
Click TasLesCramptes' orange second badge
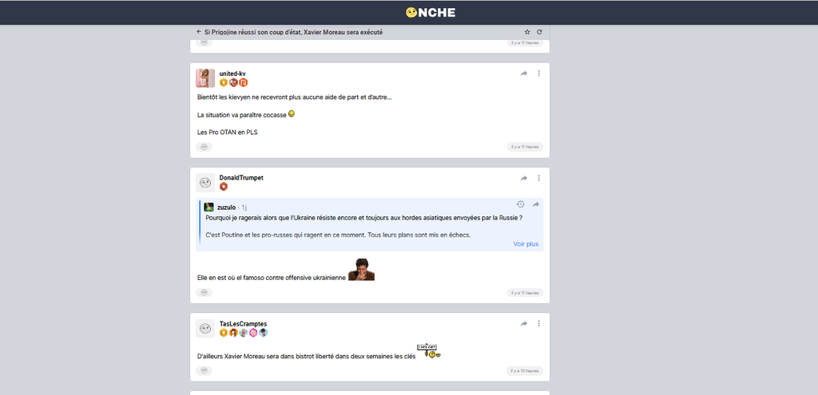tap(234, 333)
